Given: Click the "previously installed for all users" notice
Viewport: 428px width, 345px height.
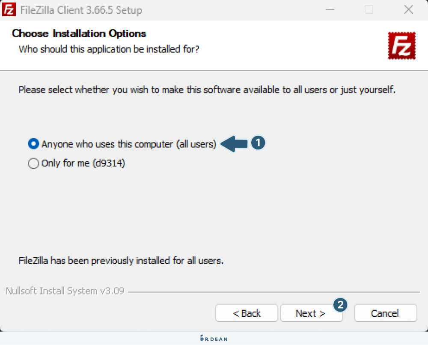Looking at the screenshot, I should click(x=121, y=260).
